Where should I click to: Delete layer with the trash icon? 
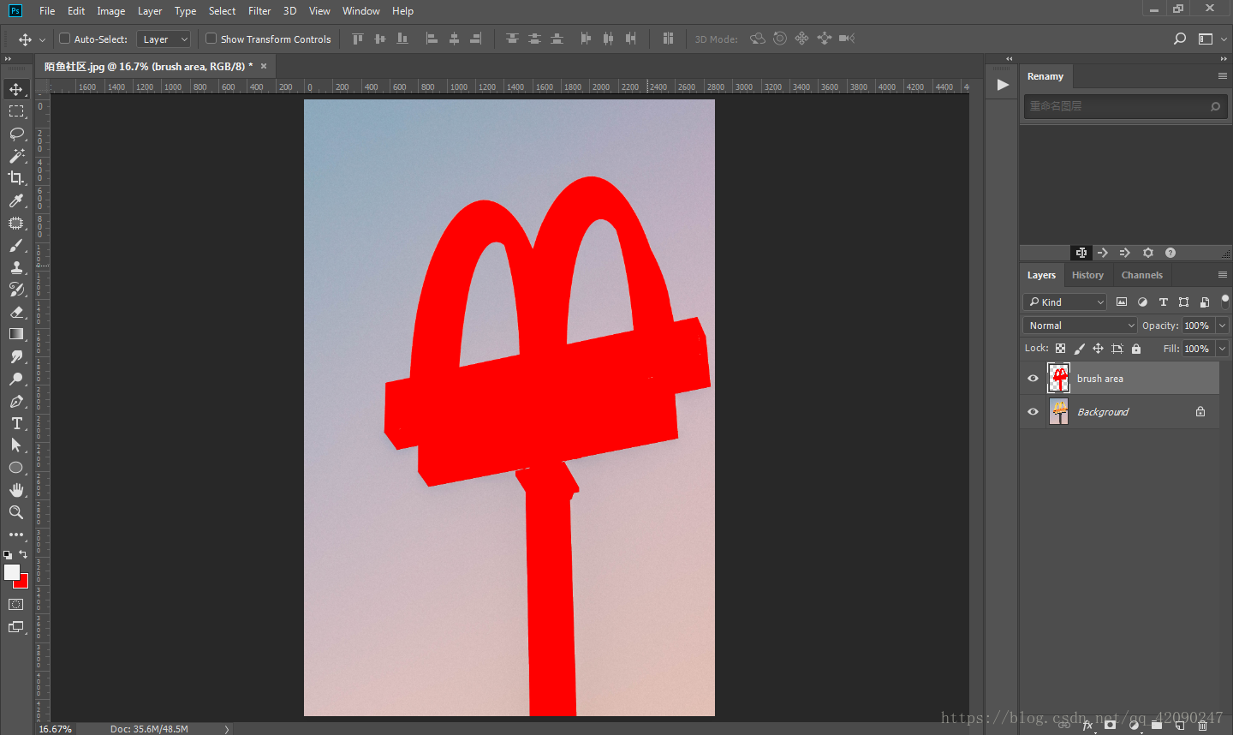[1203, 725]
